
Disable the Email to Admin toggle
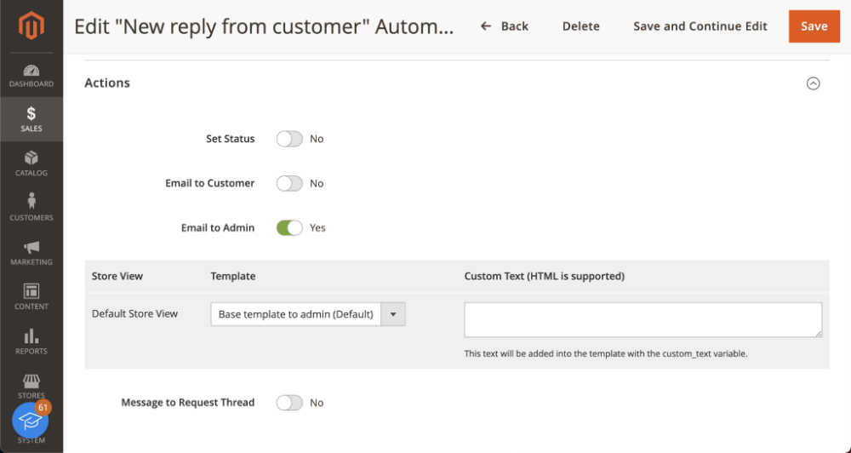click(x=289, y=228)
